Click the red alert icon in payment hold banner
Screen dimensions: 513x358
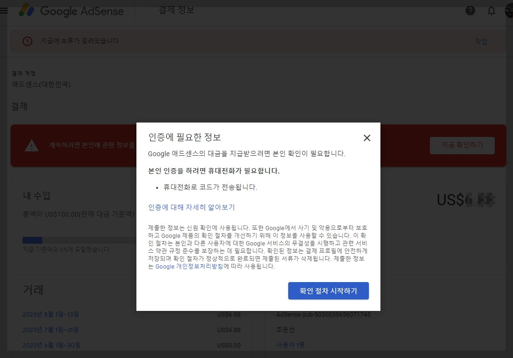pyautogui.click(x=27, y=41)
